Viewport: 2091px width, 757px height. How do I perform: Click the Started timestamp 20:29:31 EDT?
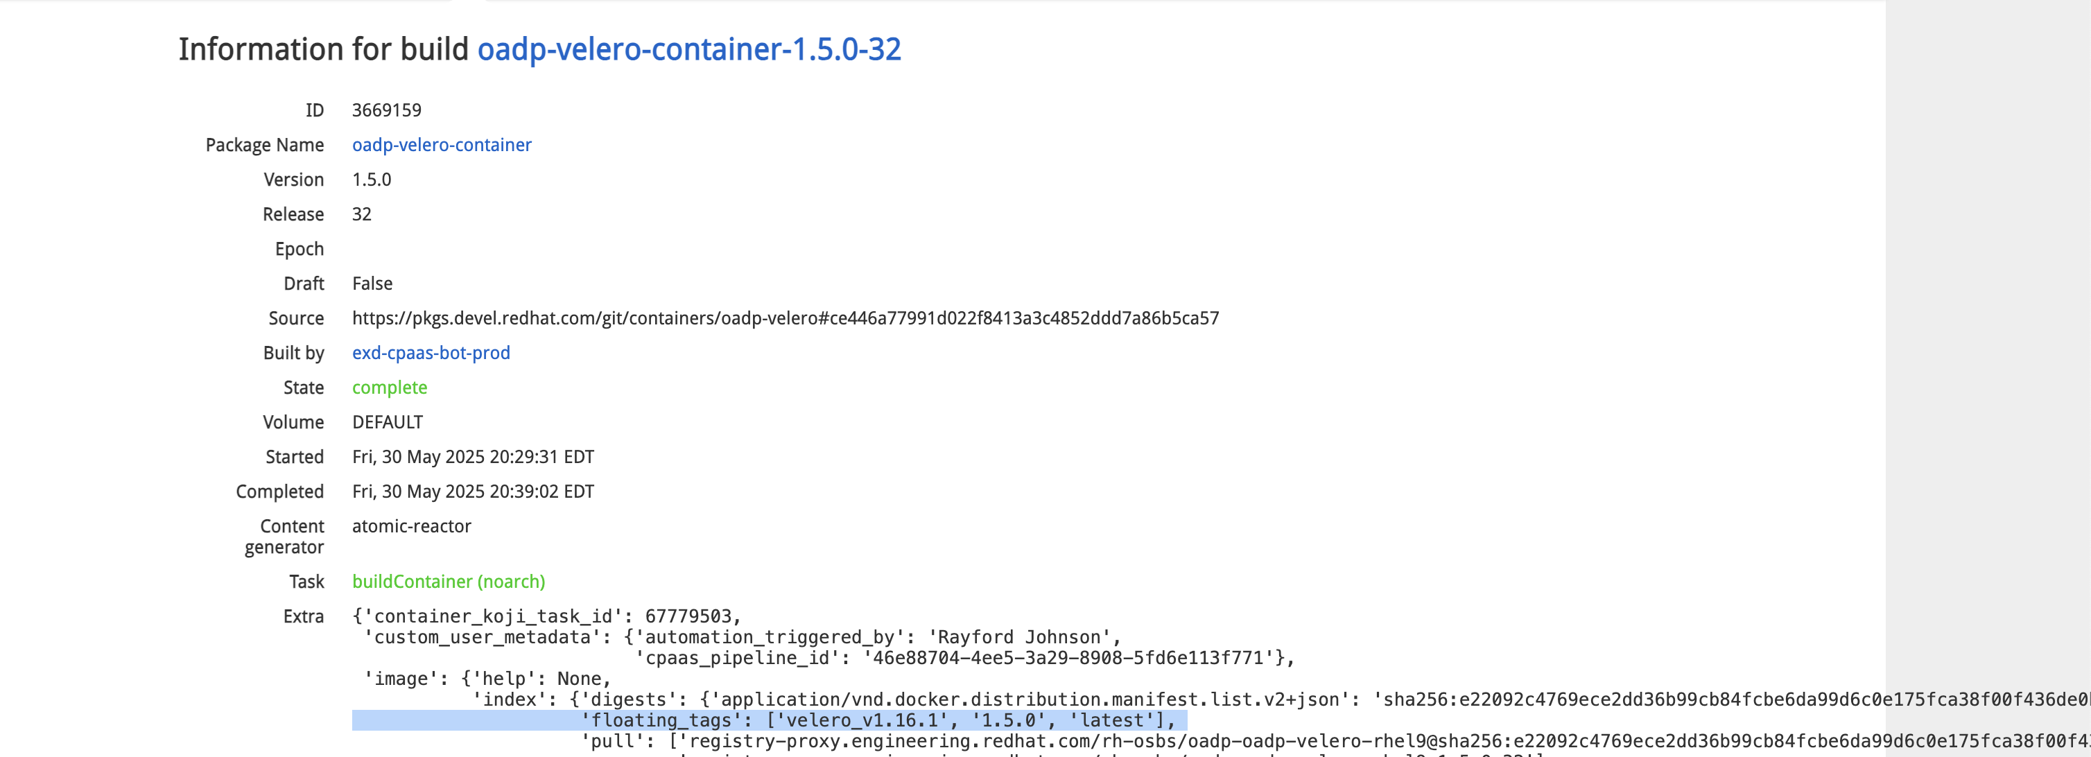click(x=472, y=458)
